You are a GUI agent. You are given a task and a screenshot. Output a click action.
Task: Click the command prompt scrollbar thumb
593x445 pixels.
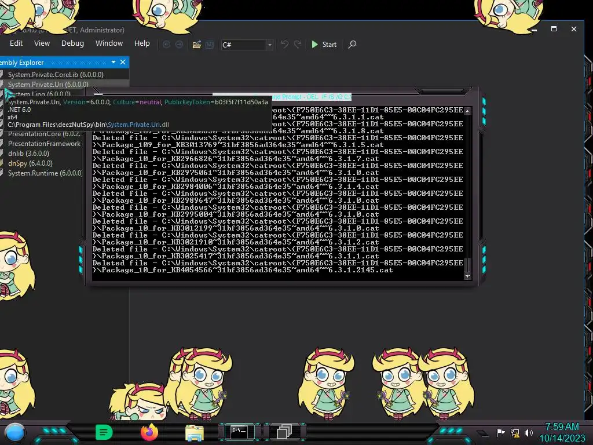click(468, 264)
